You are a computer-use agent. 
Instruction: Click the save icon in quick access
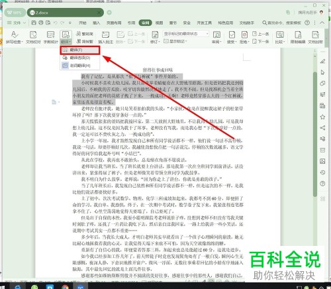pos(34,23)
